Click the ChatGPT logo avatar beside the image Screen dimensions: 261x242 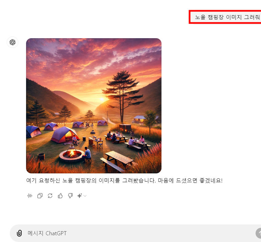[13, 42]
